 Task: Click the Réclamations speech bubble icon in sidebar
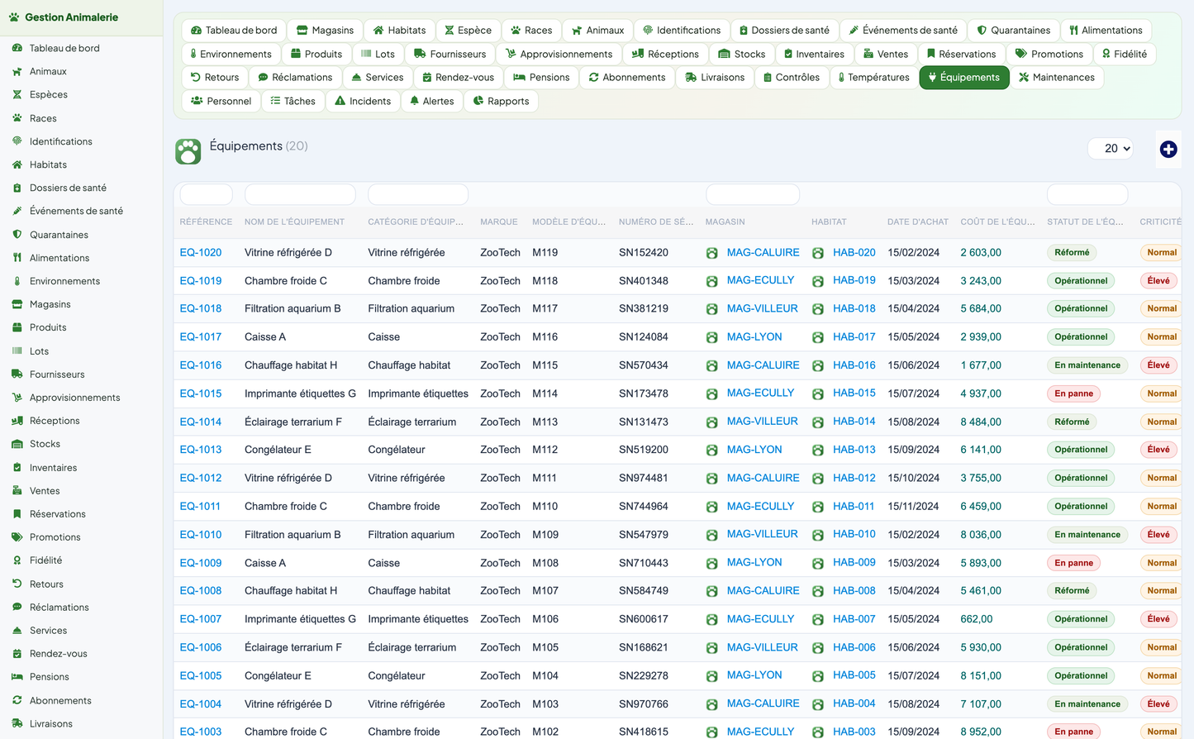pyautogui.click(x=17, y=608)
